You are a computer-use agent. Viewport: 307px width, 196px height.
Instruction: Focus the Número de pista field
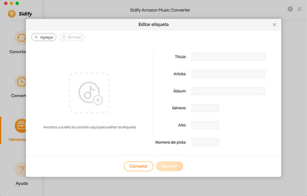(x=205, y=142)
